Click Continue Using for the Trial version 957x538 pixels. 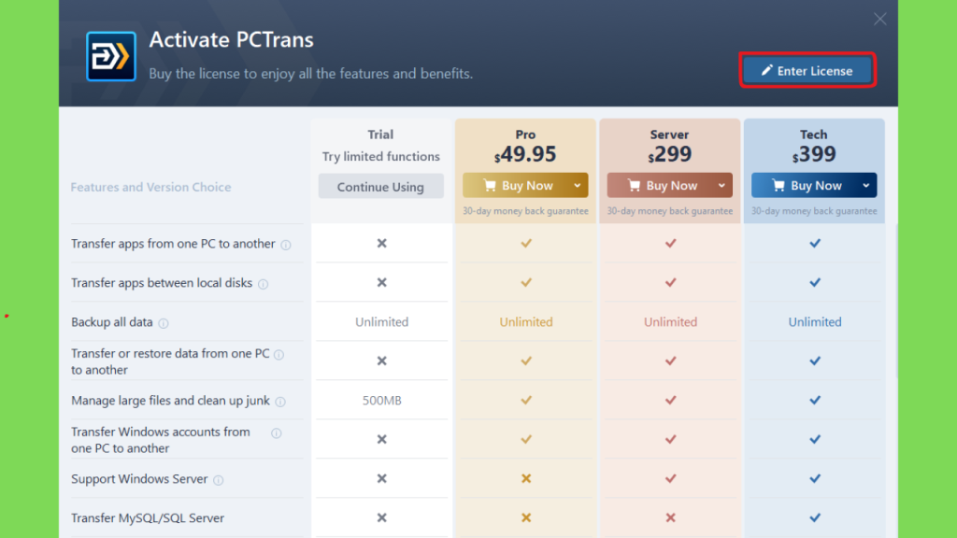tap(381, 187)
